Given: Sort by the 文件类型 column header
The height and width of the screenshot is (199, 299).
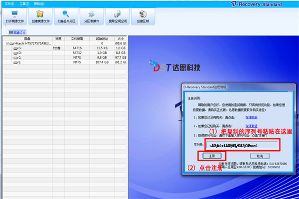Looking at the screenshot, I should tap(77, 39).
